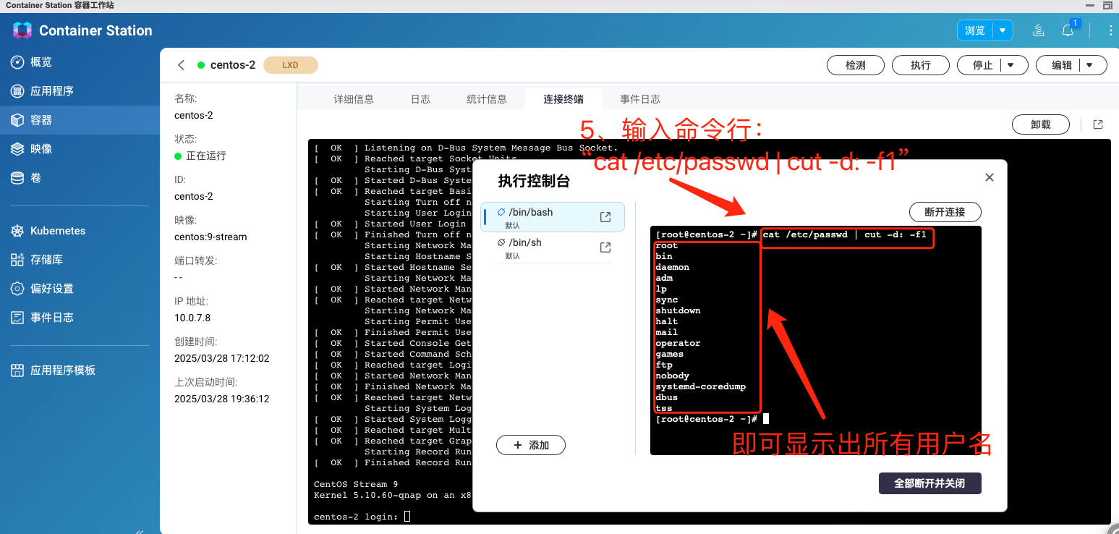Switch to the 日志 tab

[420, 99]
